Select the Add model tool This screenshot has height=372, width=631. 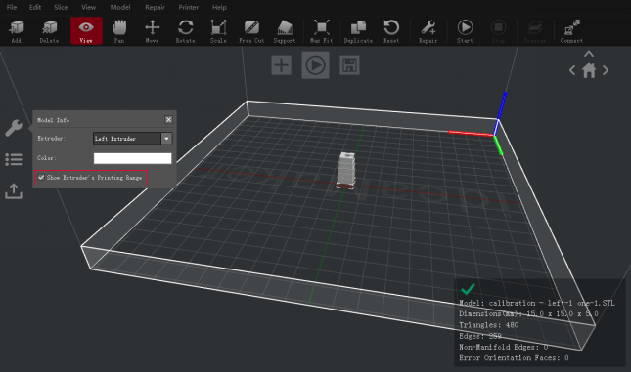pyautogui.click(x=17, y=31)
